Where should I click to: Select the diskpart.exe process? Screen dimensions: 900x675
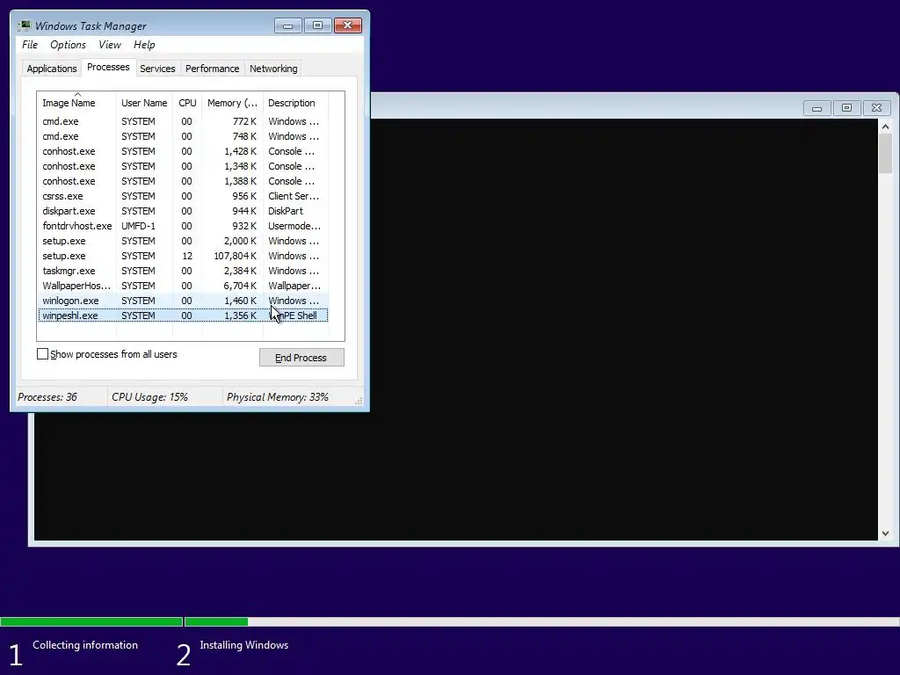[x=183, y=211]
